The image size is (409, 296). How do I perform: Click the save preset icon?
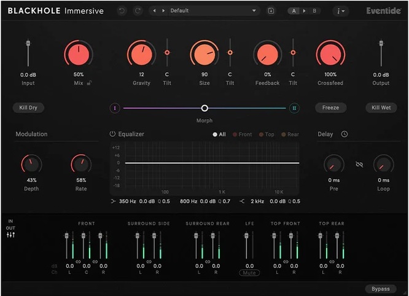[271, 10]
